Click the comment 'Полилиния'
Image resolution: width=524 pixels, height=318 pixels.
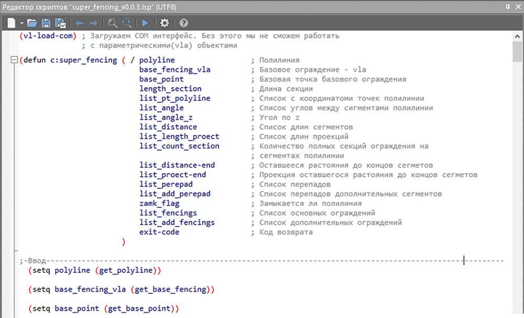click(279, 60)
